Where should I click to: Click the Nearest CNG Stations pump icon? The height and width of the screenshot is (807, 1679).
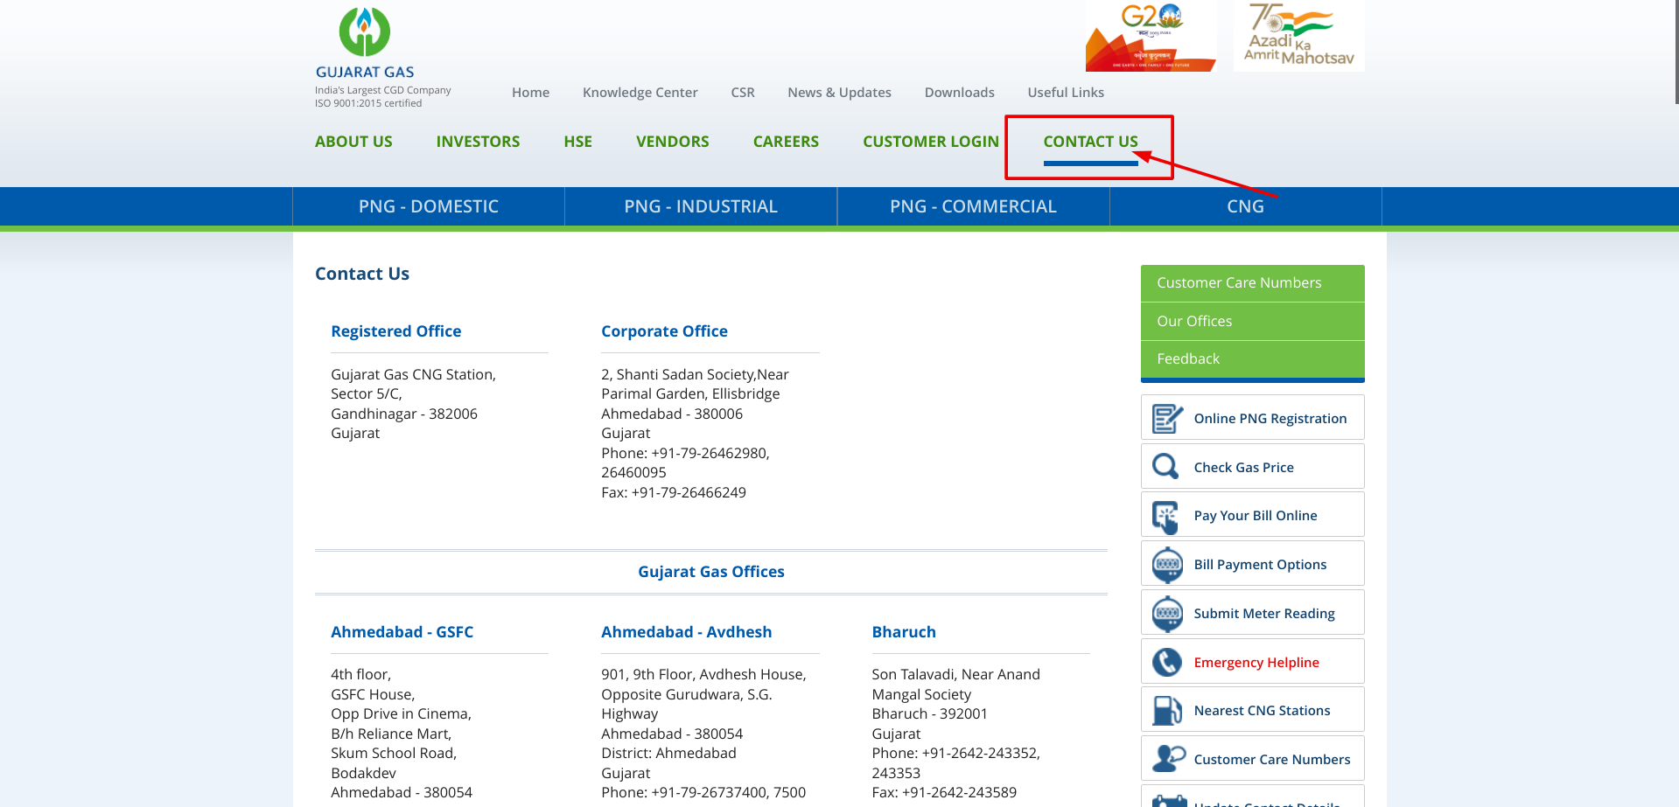click(1167, 711)
